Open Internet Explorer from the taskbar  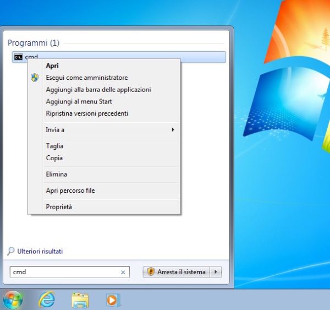pyautogui.click(x=47, y=300)
